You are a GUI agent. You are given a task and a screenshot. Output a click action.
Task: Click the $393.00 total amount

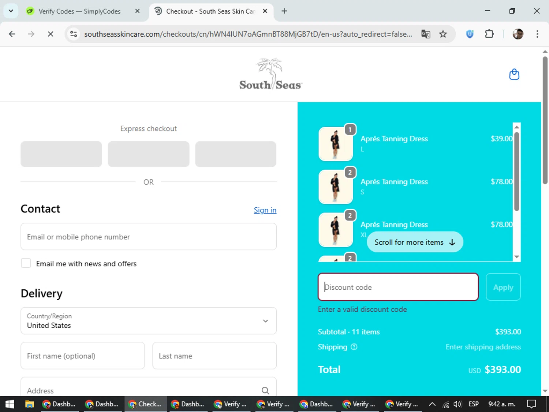[x=503, y=370]
